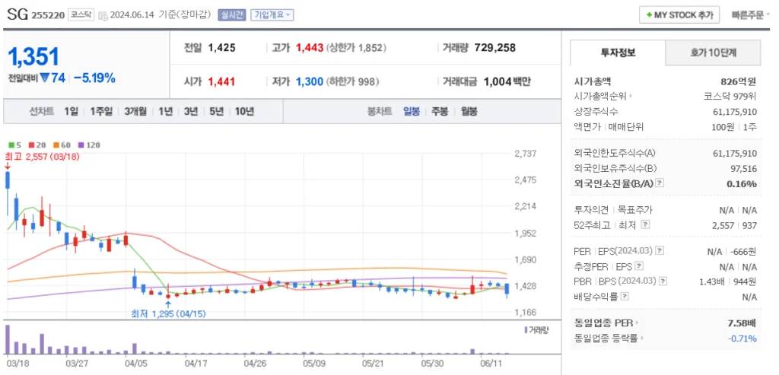Select the 주봉 candlestick chart
This screenshot has width=779, height=375.
[x=440, y=111]
